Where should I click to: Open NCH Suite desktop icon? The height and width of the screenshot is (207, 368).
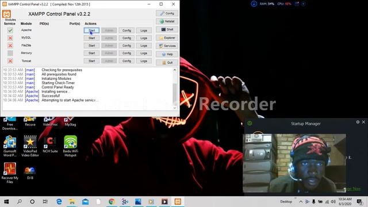(50, 144)
